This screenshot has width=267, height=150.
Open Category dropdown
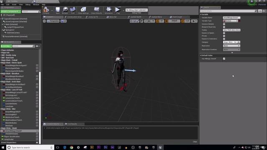point(239,42)
